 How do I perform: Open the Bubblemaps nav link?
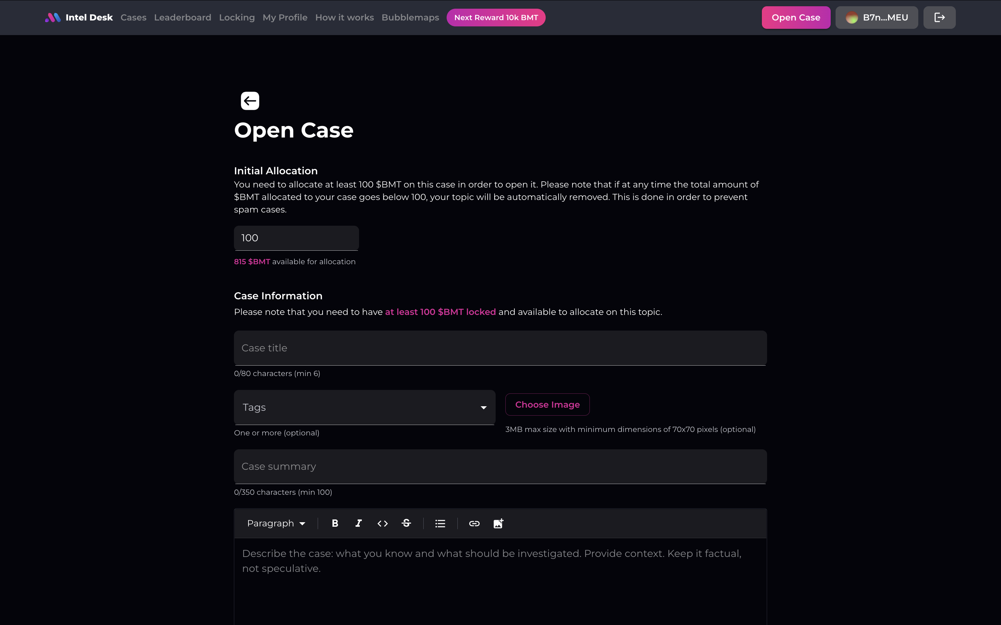point(410,17)
